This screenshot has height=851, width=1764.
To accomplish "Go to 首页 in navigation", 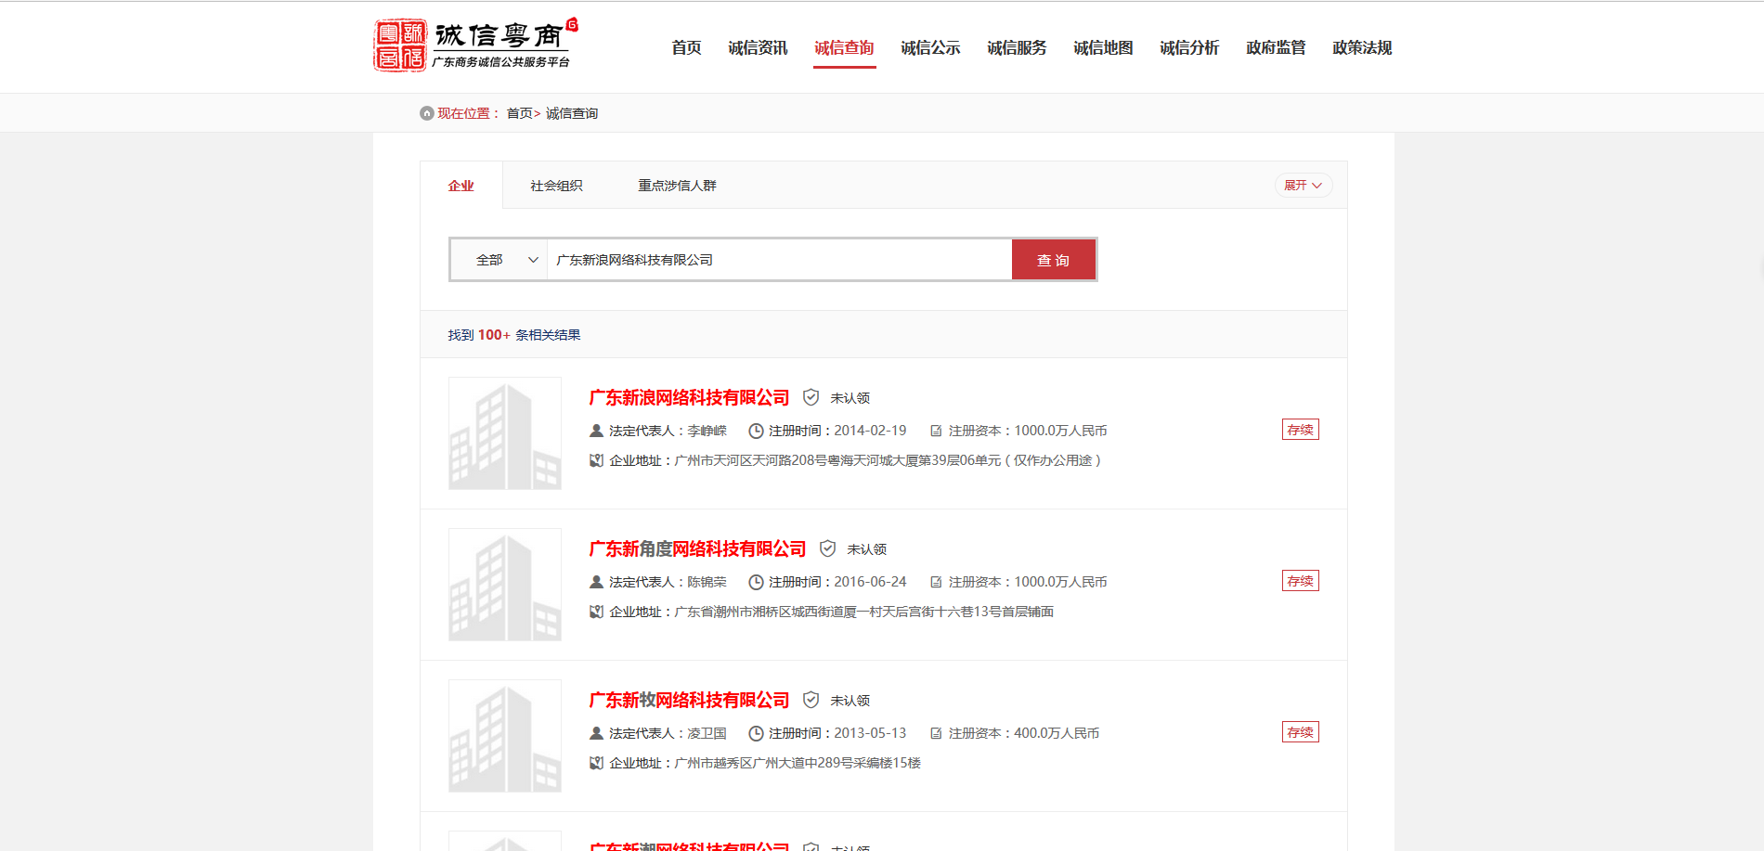I will (x=686, y=47).
